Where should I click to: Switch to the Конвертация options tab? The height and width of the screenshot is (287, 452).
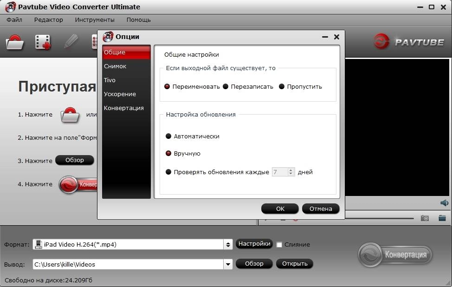click(x=126, y=108)
